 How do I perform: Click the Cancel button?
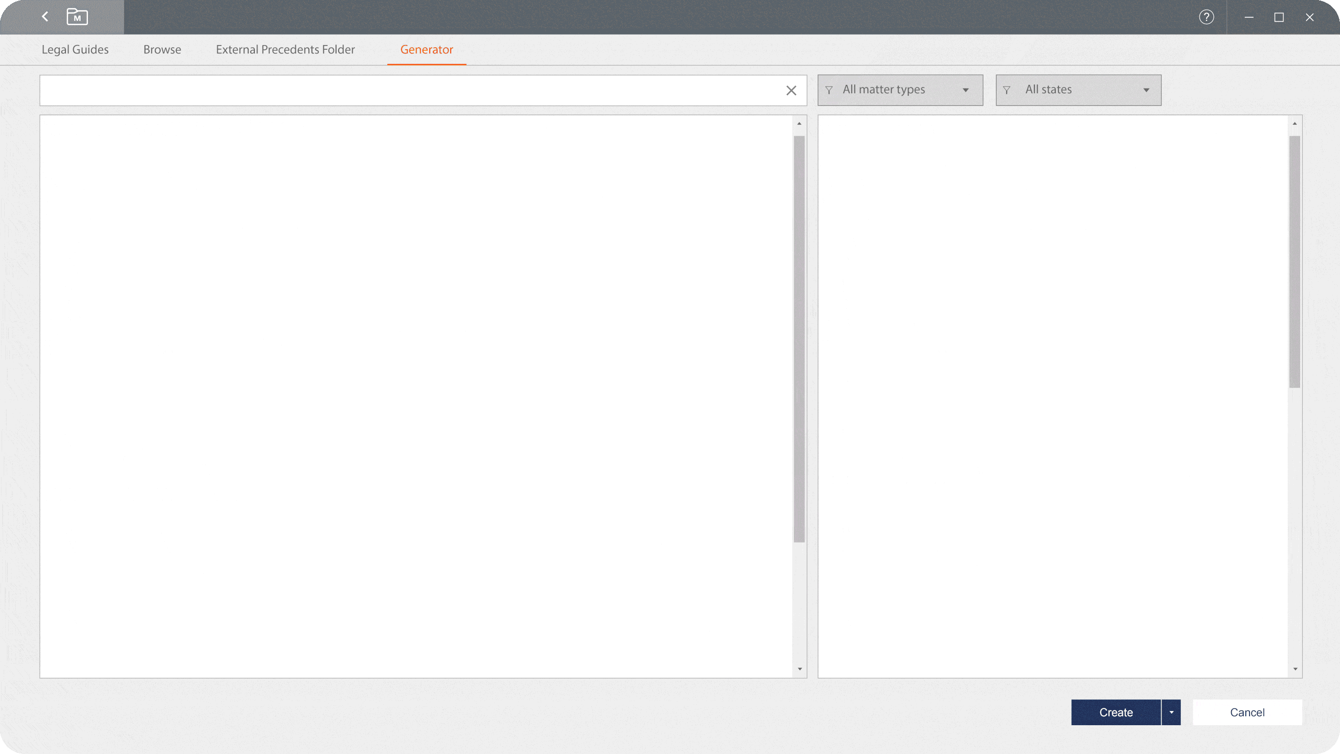[x=1247, y=712]
